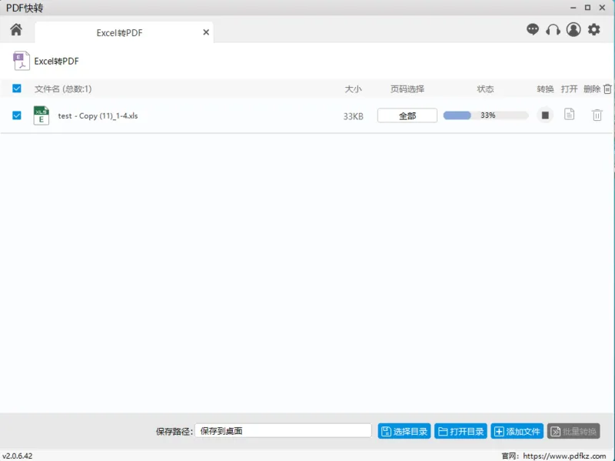Viewport: 615px width, 461px height.
Task: Click the 页码选择 column header
Action: (x=407, y=89)
